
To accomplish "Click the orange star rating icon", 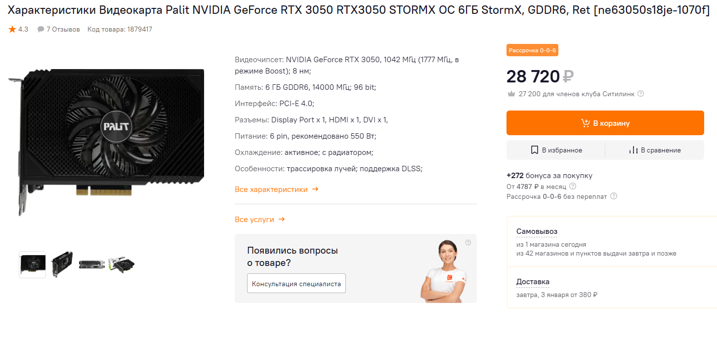I will point(12,29).
